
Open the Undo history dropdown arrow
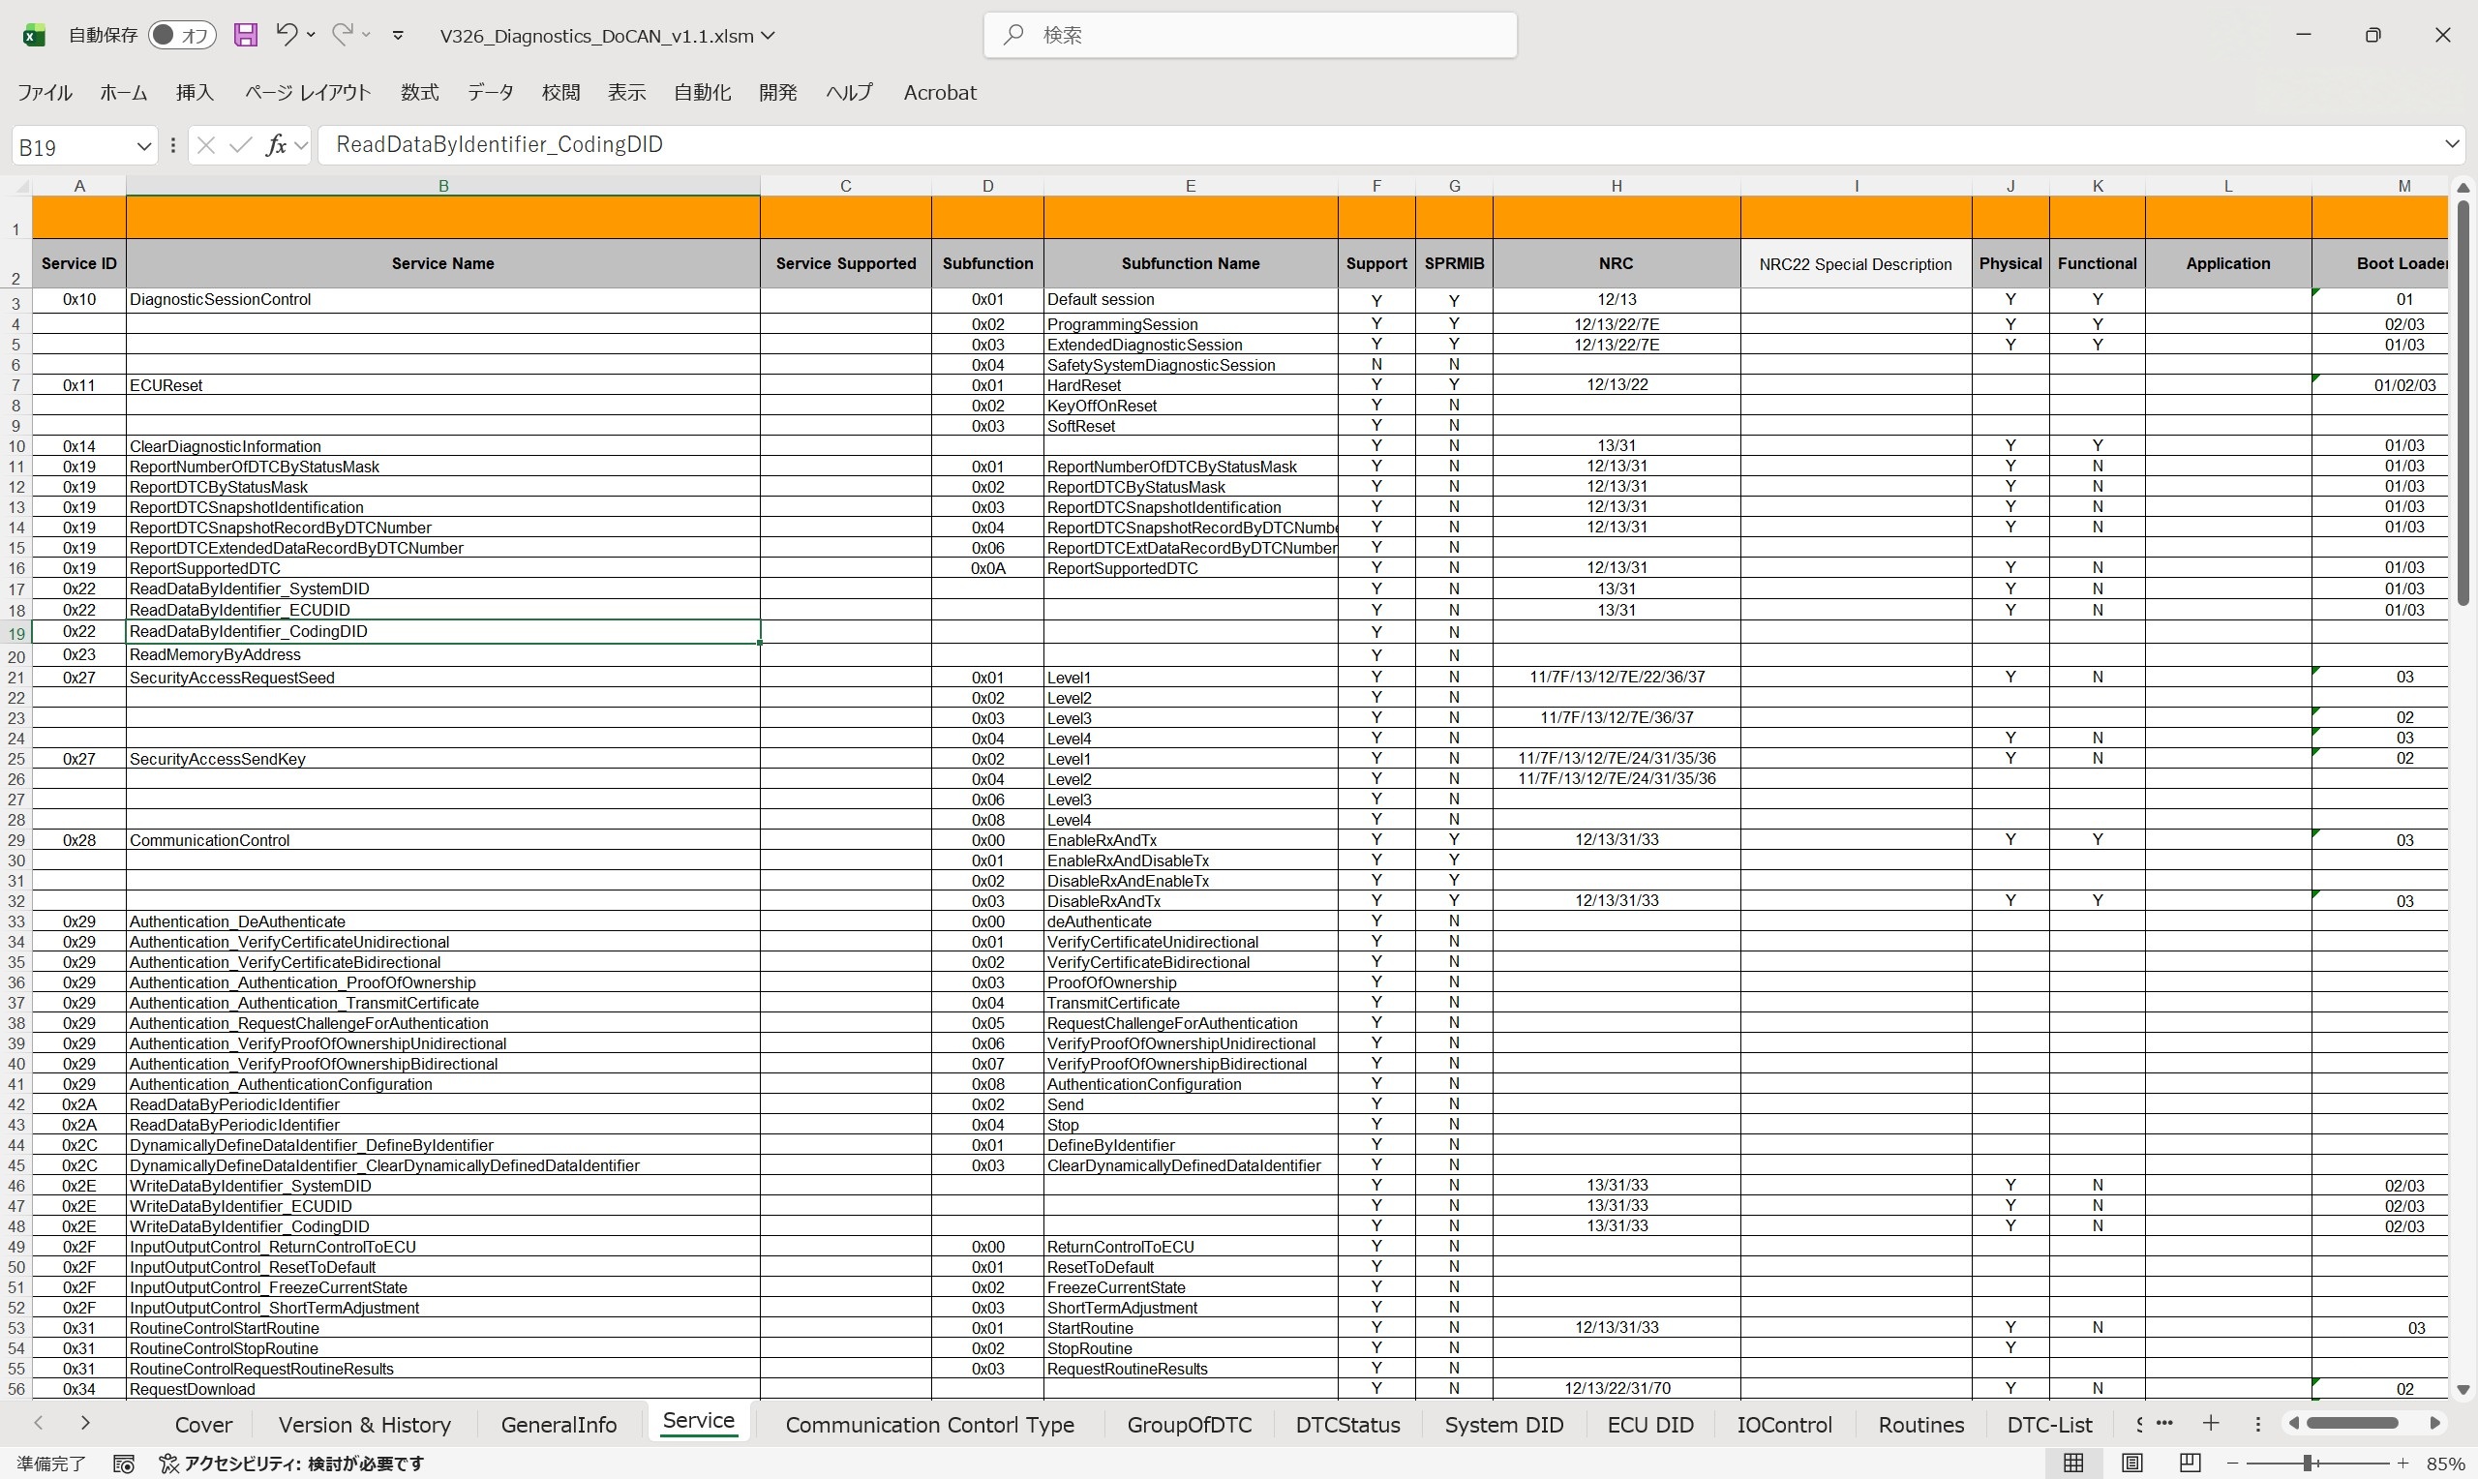(311, 35)
